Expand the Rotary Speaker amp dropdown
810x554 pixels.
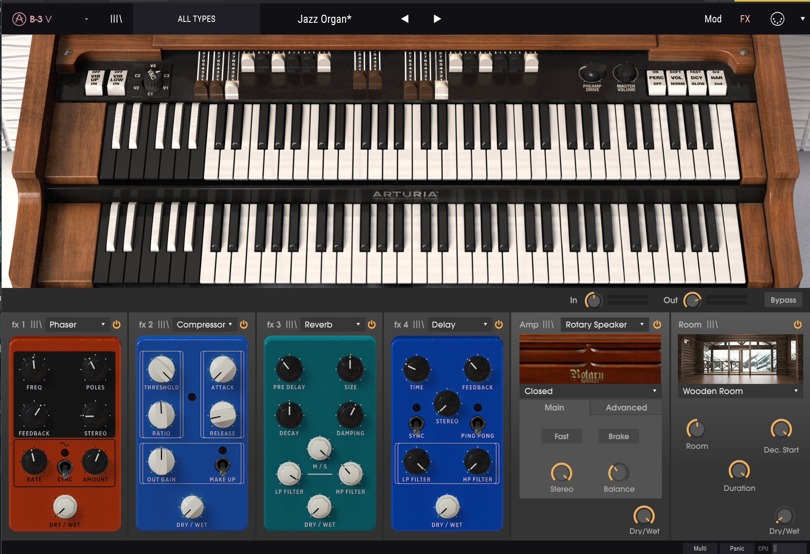(604, 325)
